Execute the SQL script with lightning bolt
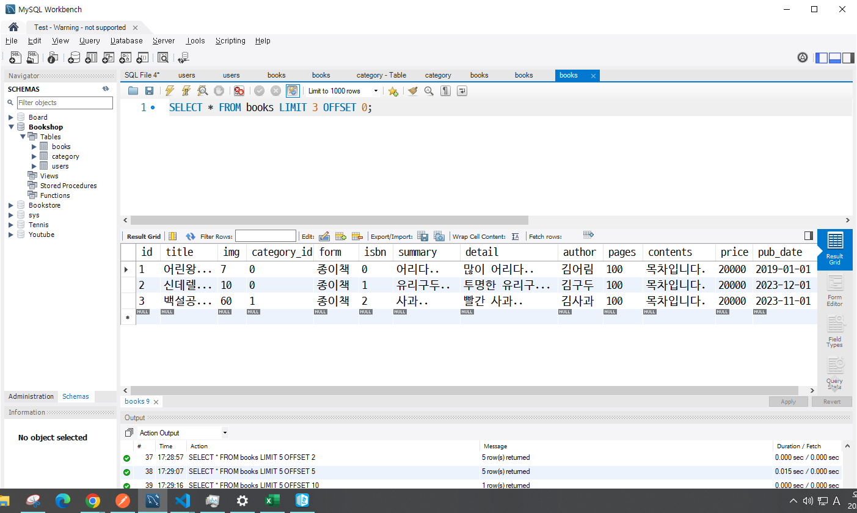The width and height of the screenshot is (857, 513). [170, 90]
